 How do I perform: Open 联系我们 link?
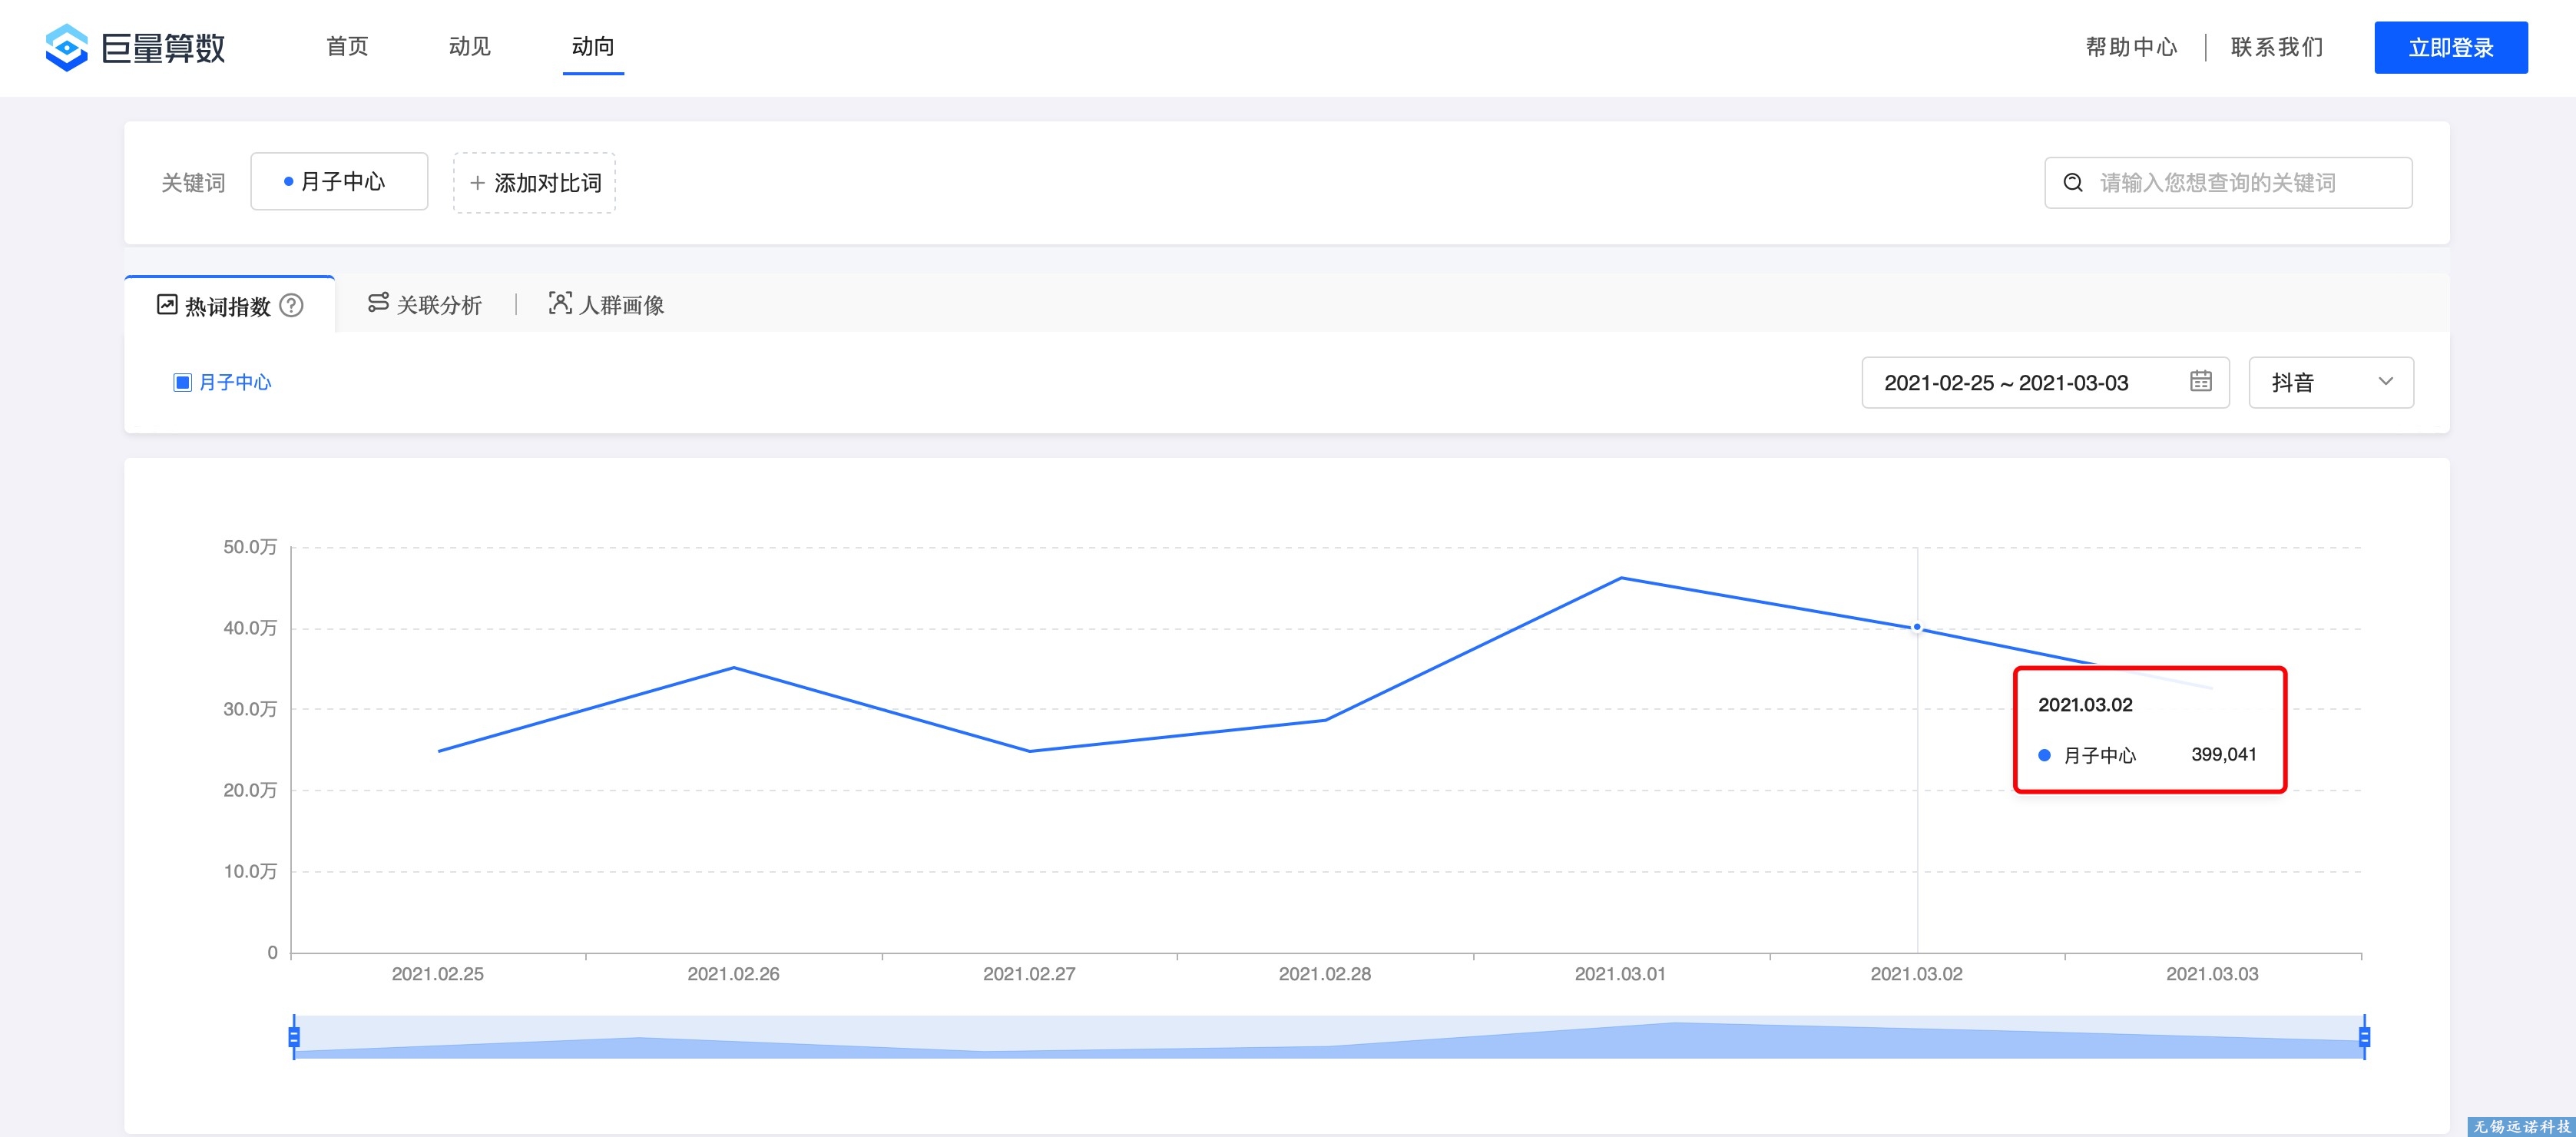click(2277, 47)
